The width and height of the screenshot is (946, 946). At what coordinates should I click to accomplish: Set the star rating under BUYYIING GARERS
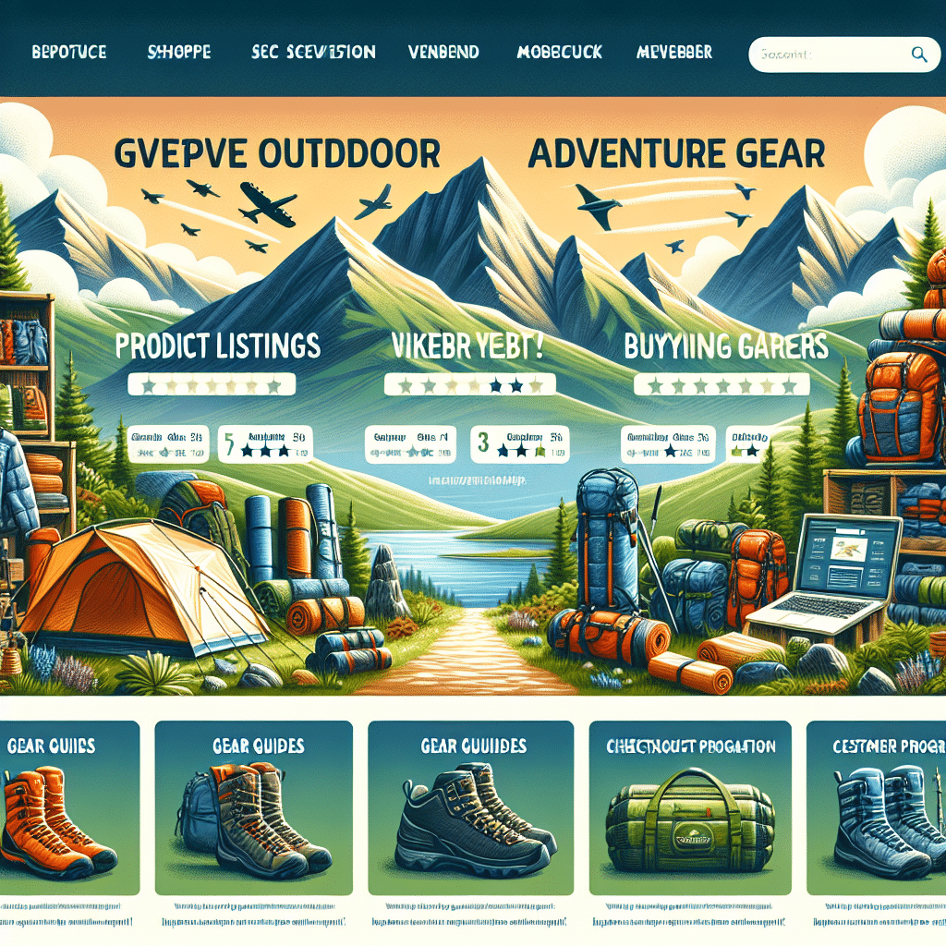722,385
